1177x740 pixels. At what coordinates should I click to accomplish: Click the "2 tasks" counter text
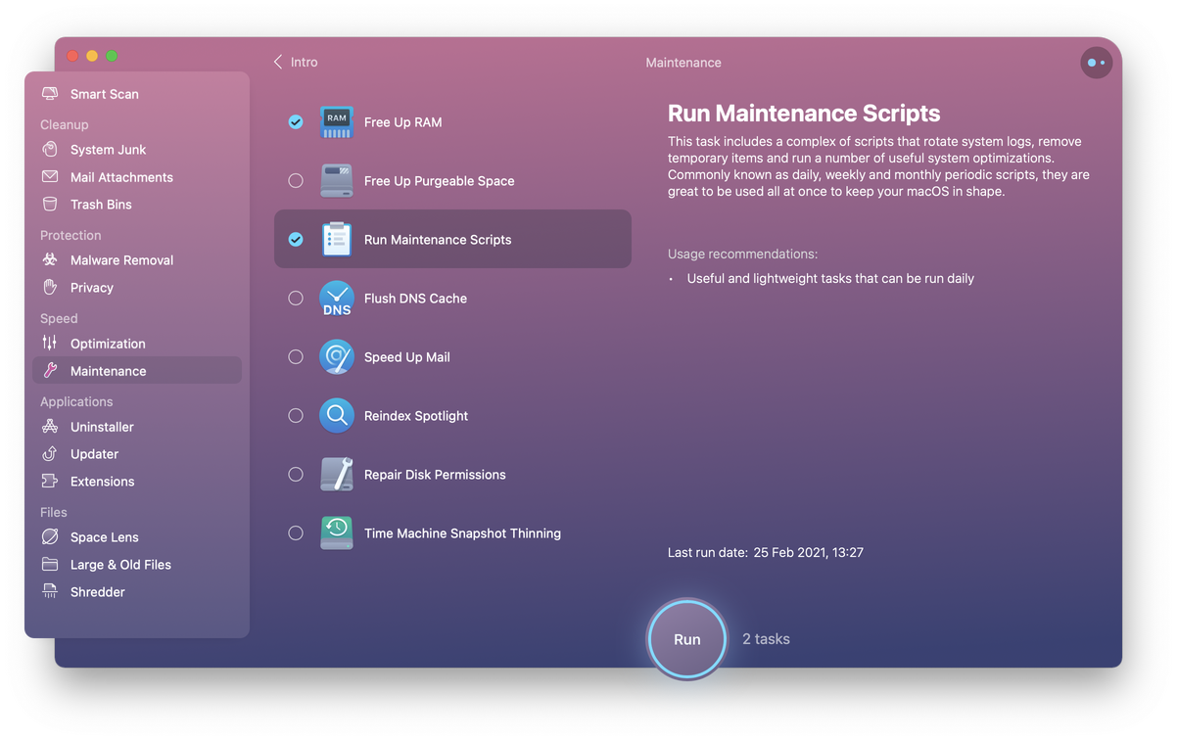pos(766,639)
